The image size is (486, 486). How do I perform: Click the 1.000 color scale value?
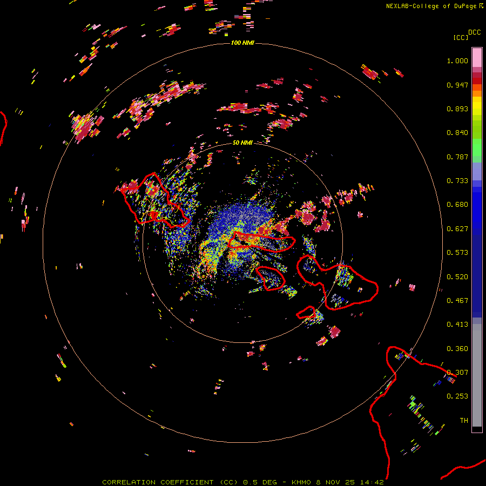tap(457, 60)
